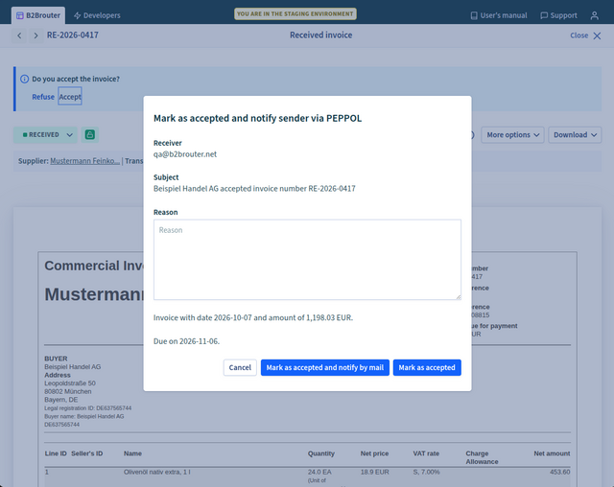The image size is (614, 487).
Task: Click the '18.9 EUR' net price
Action: click(x=375, y=472)
